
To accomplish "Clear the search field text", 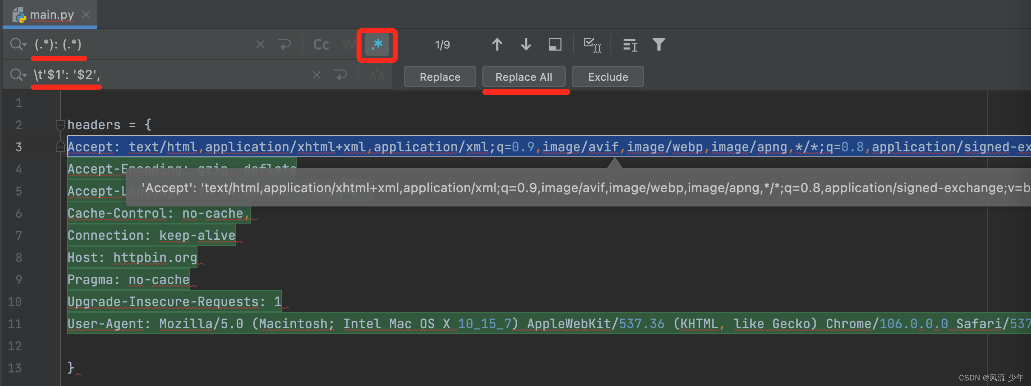I will 261,44.
